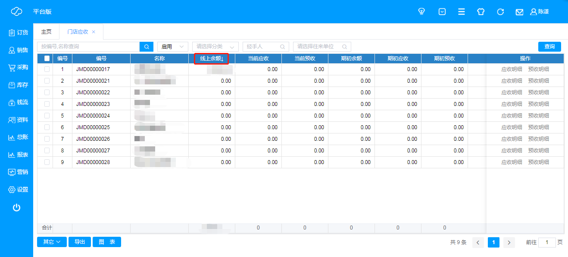Image resolution: width=568 pixels, height=257 pixels.
Task: Open the 库存 sidebar menu
Action: click(x=18, y=85)
